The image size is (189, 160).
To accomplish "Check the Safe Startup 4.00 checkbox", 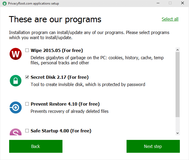I will point(27,131).
